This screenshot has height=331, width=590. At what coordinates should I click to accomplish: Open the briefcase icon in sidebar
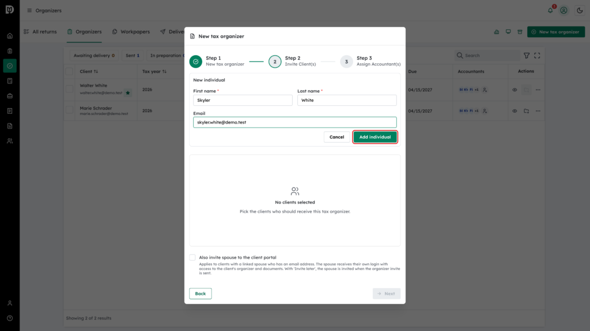pyautogui.click(x=10, y=96)
